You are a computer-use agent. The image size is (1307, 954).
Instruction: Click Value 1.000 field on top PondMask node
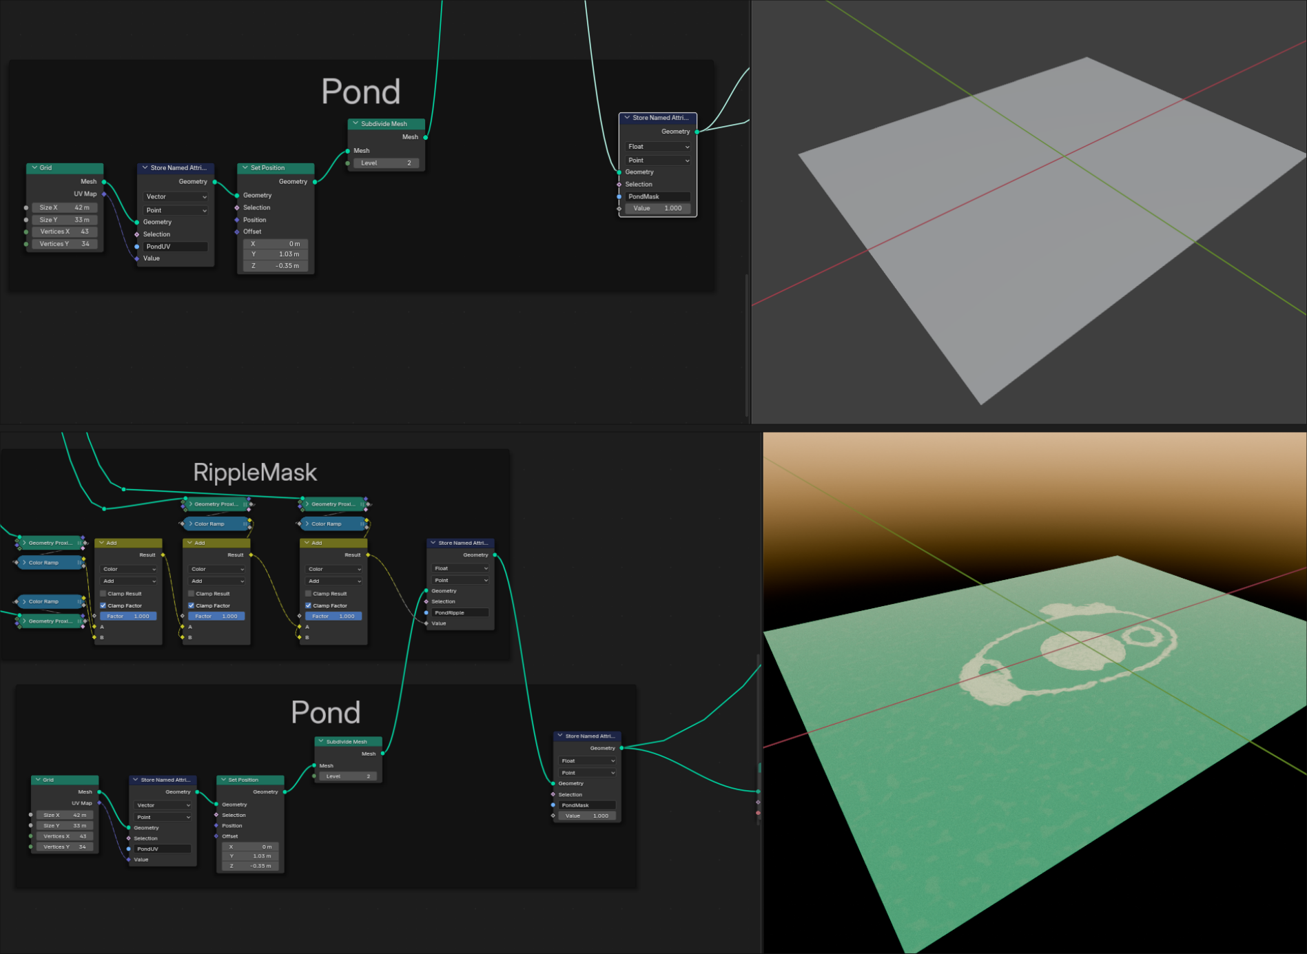658,208
